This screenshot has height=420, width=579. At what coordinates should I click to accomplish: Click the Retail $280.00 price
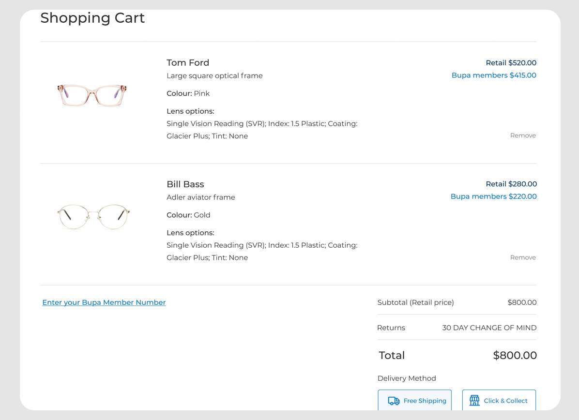click(511, 184)
